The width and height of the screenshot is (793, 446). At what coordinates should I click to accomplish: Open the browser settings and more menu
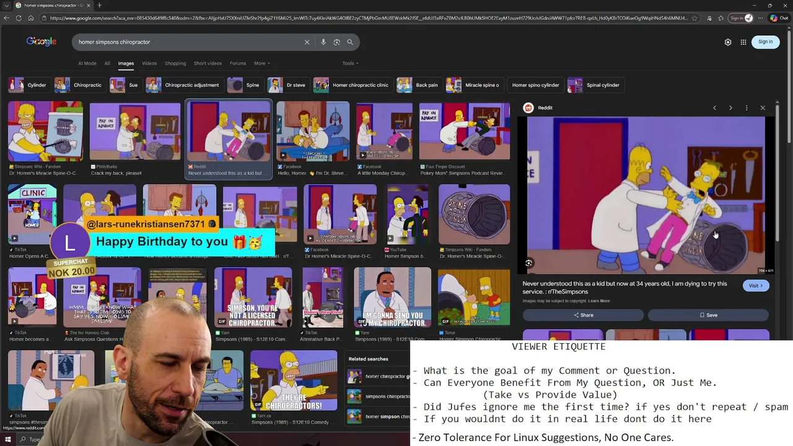coord(761,18)
